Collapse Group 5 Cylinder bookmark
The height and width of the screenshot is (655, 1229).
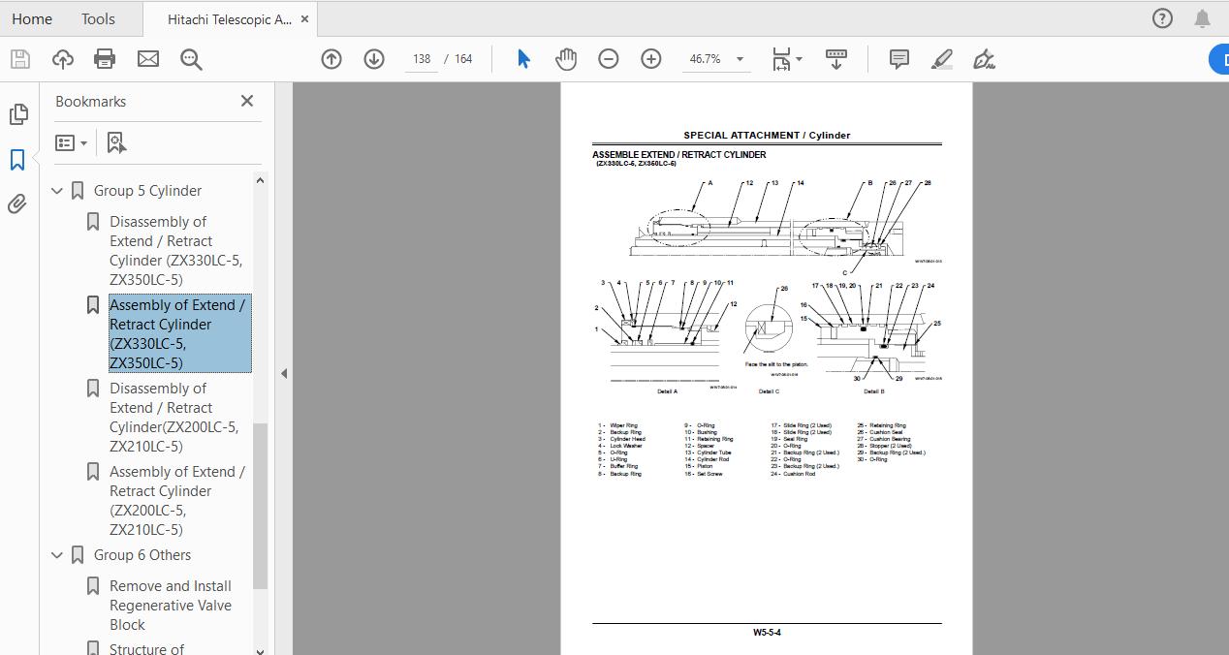[x=57, y=191]
